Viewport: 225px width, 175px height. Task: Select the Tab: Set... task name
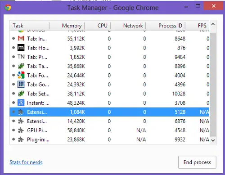[x=38, y=94]
